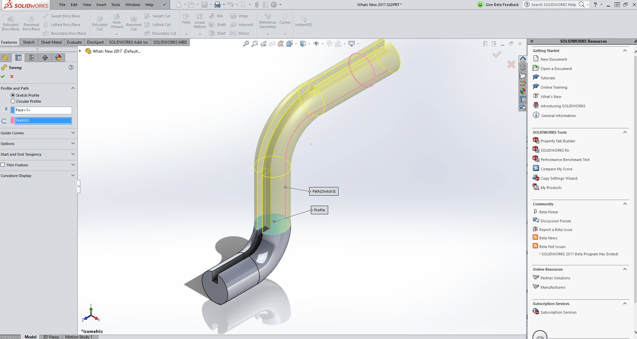Expand the Whats New 2017 feature tree
This screenshot has height=339, width=637.
[80, 51]
